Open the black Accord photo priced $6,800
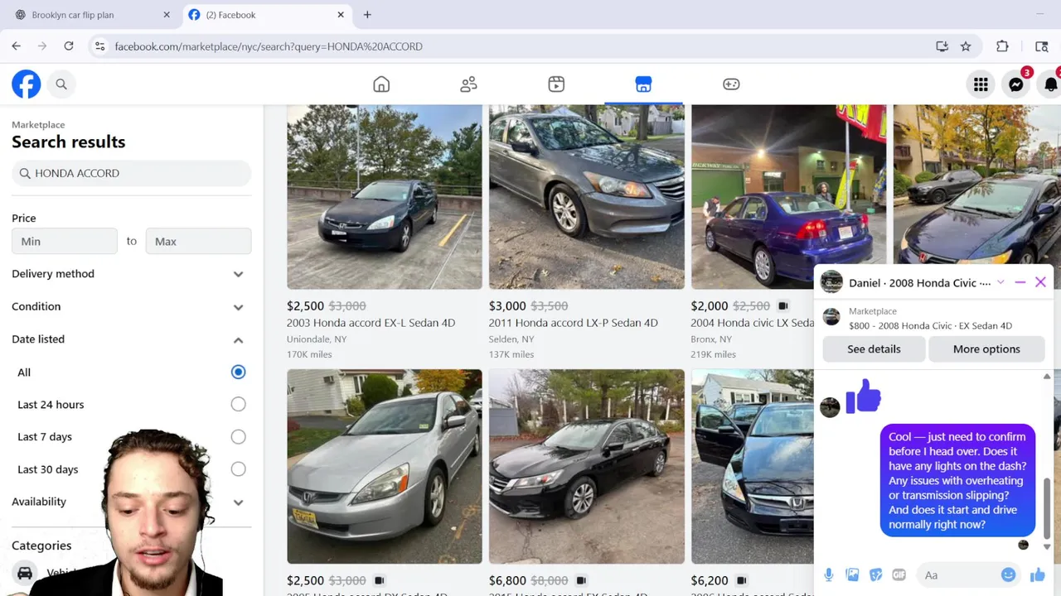The height and width of the screenshot is (596, 1061). [586, 466]
